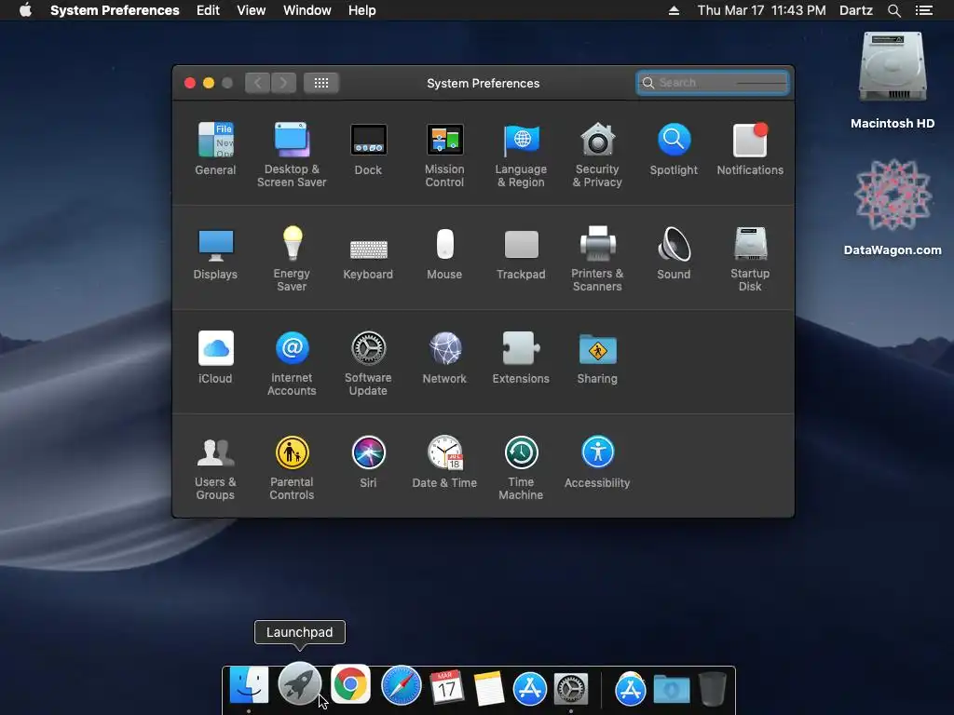Open Parental Controls pane
The height and width of the screenshot is (715, 954).
click(x=292, y=467)
